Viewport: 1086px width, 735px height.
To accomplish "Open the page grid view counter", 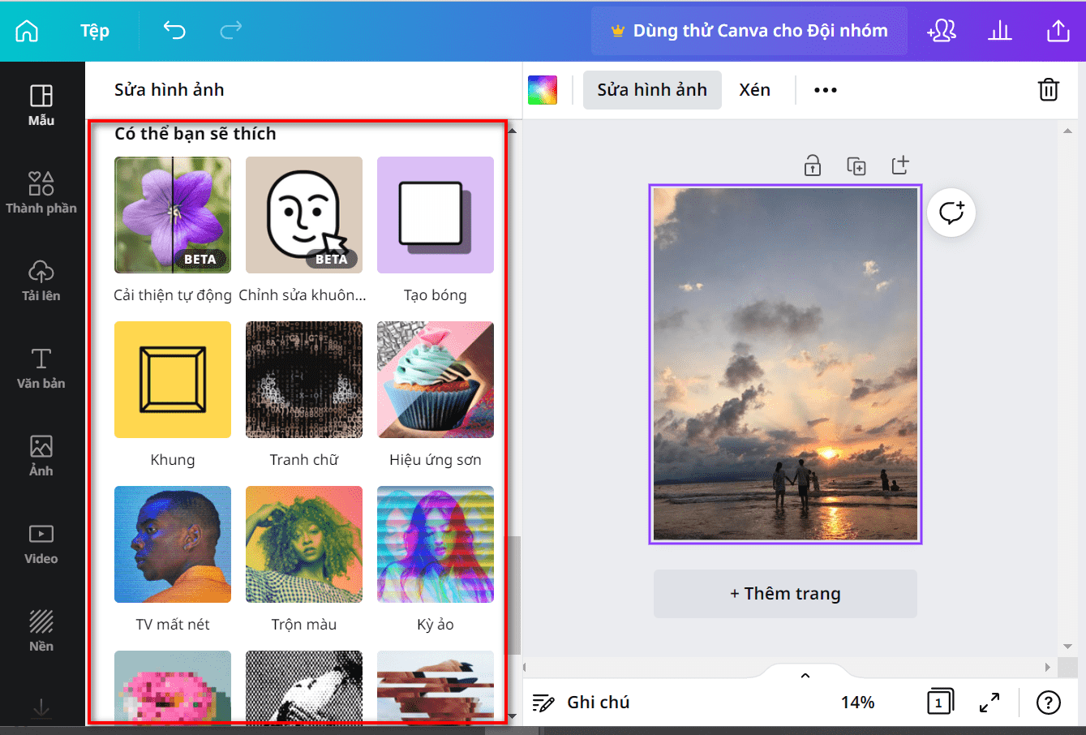I will [940, 703].
